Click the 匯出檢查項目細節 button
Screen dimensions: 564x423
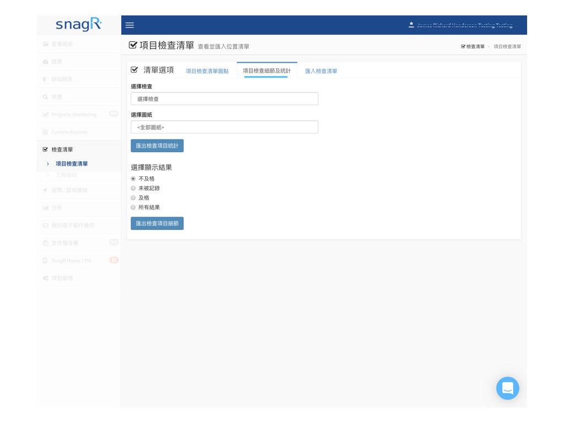point(157,224)
